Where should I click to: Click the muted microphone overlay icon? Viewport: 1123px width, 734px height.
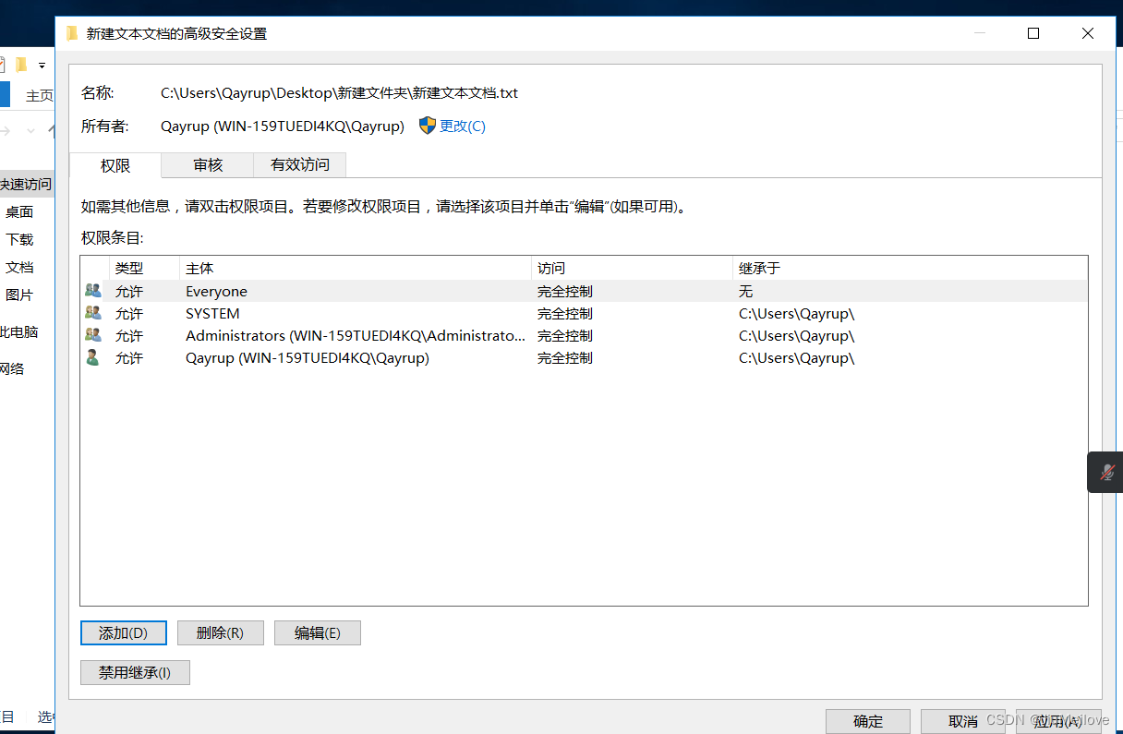1106,473
